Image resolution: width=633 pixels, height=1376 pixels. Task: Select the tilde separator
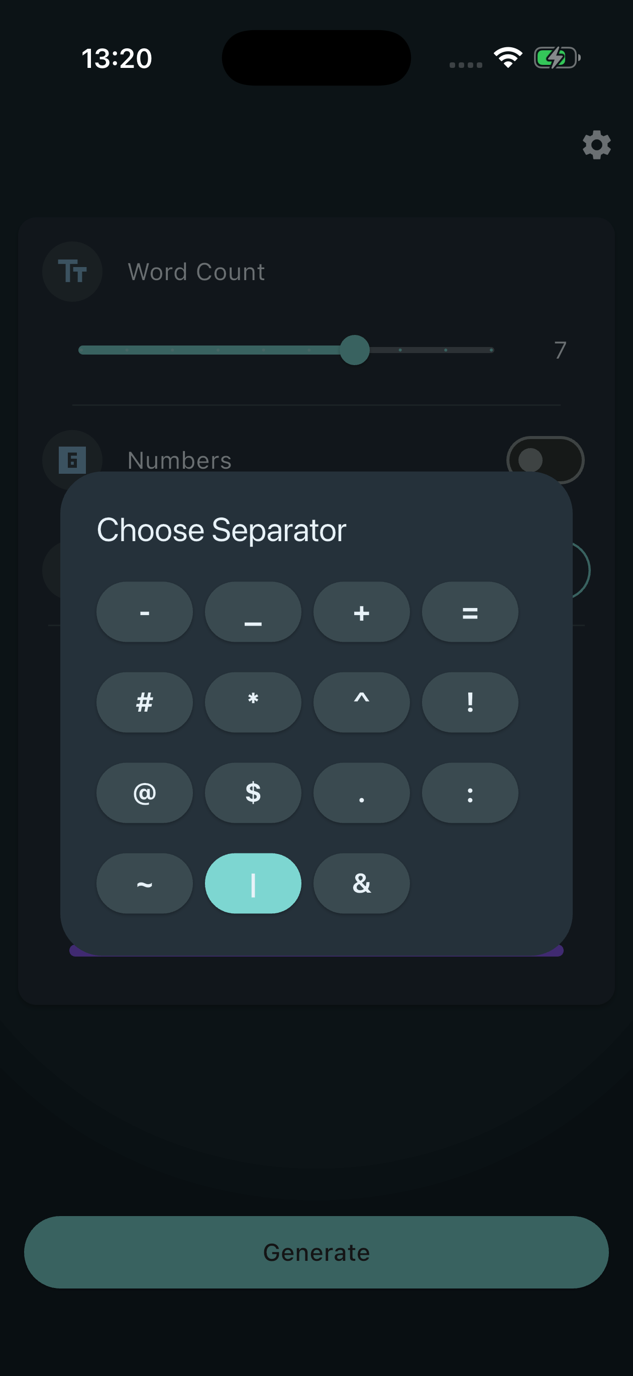click(x=144, y=884)
